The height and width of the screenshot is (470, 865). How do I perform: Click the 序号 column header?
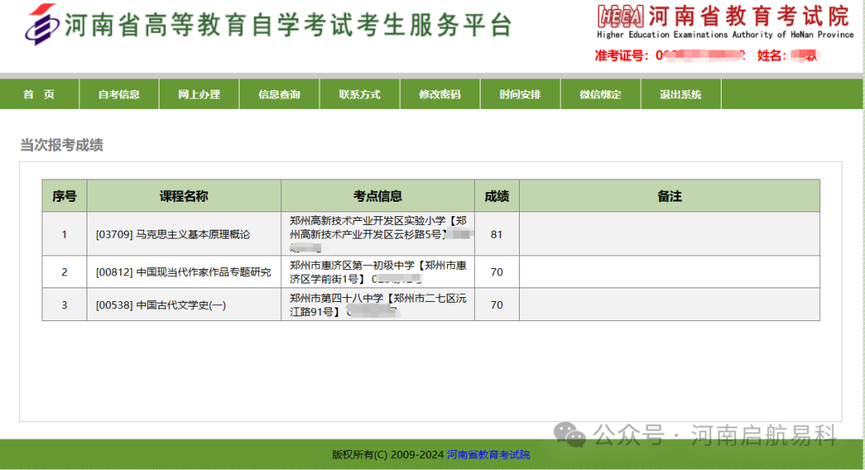65,196
